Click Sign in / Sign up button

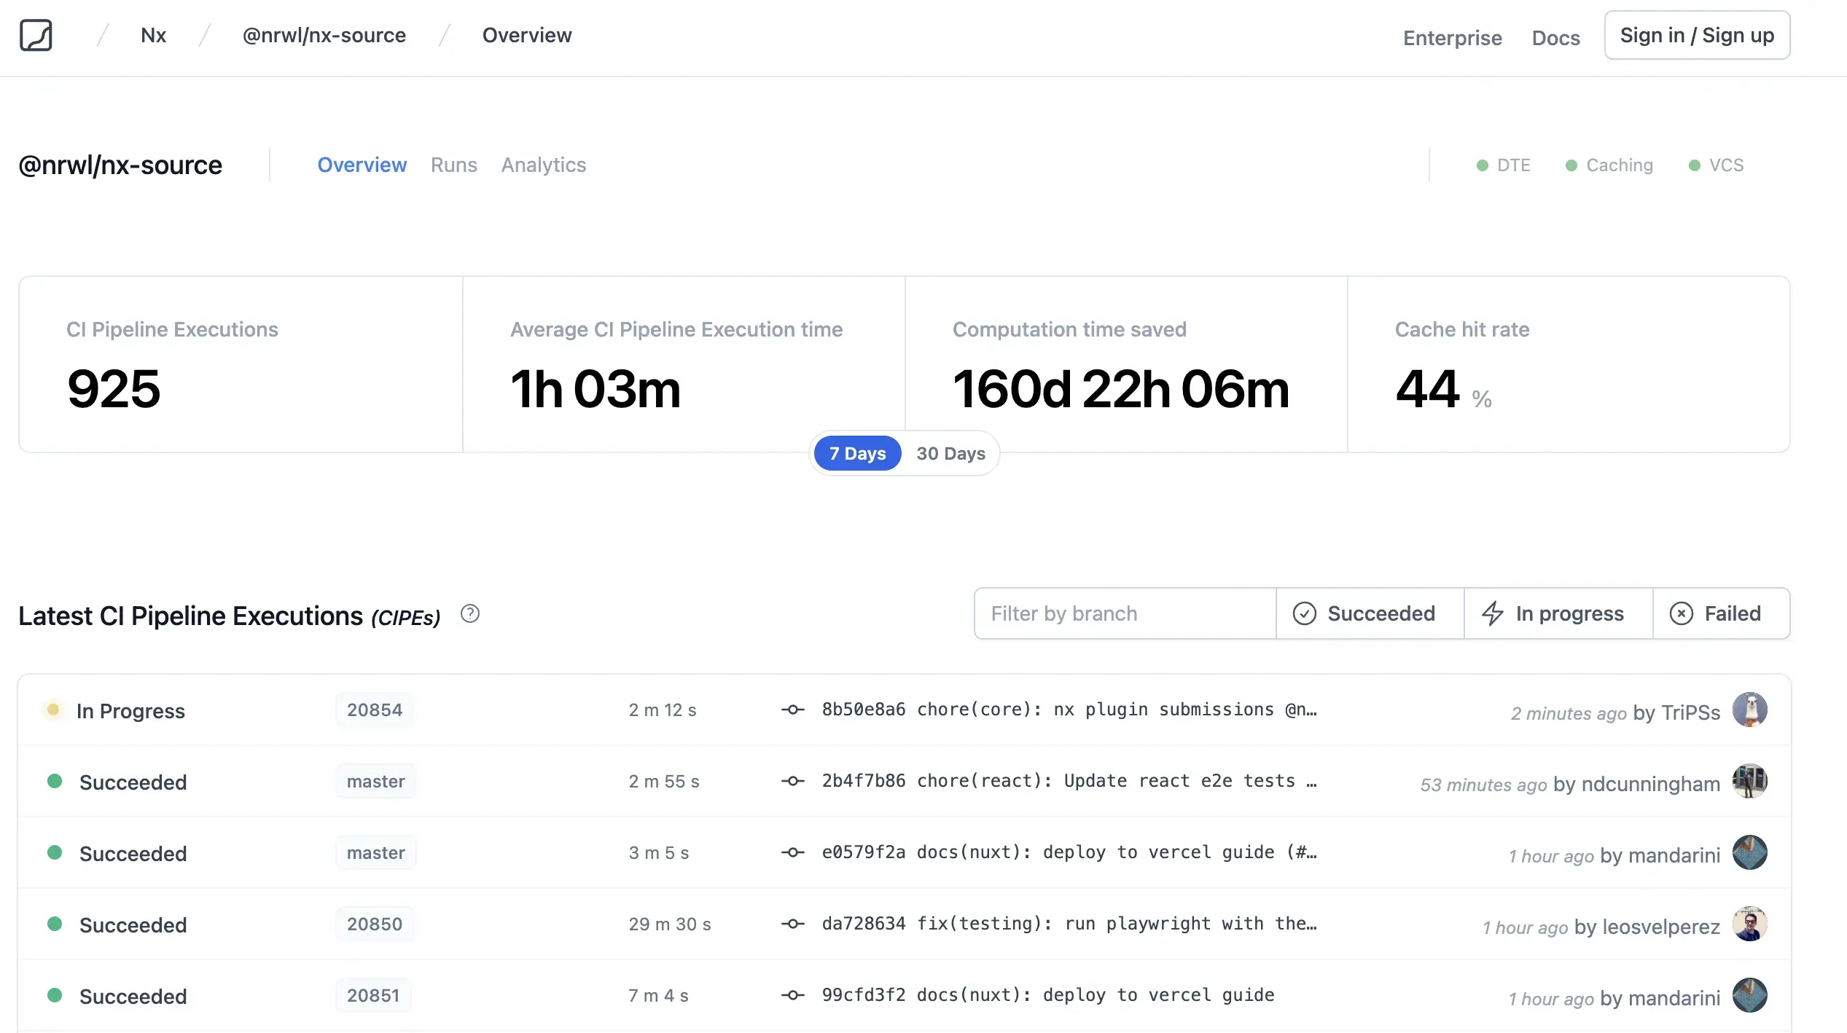(1697, 35)
